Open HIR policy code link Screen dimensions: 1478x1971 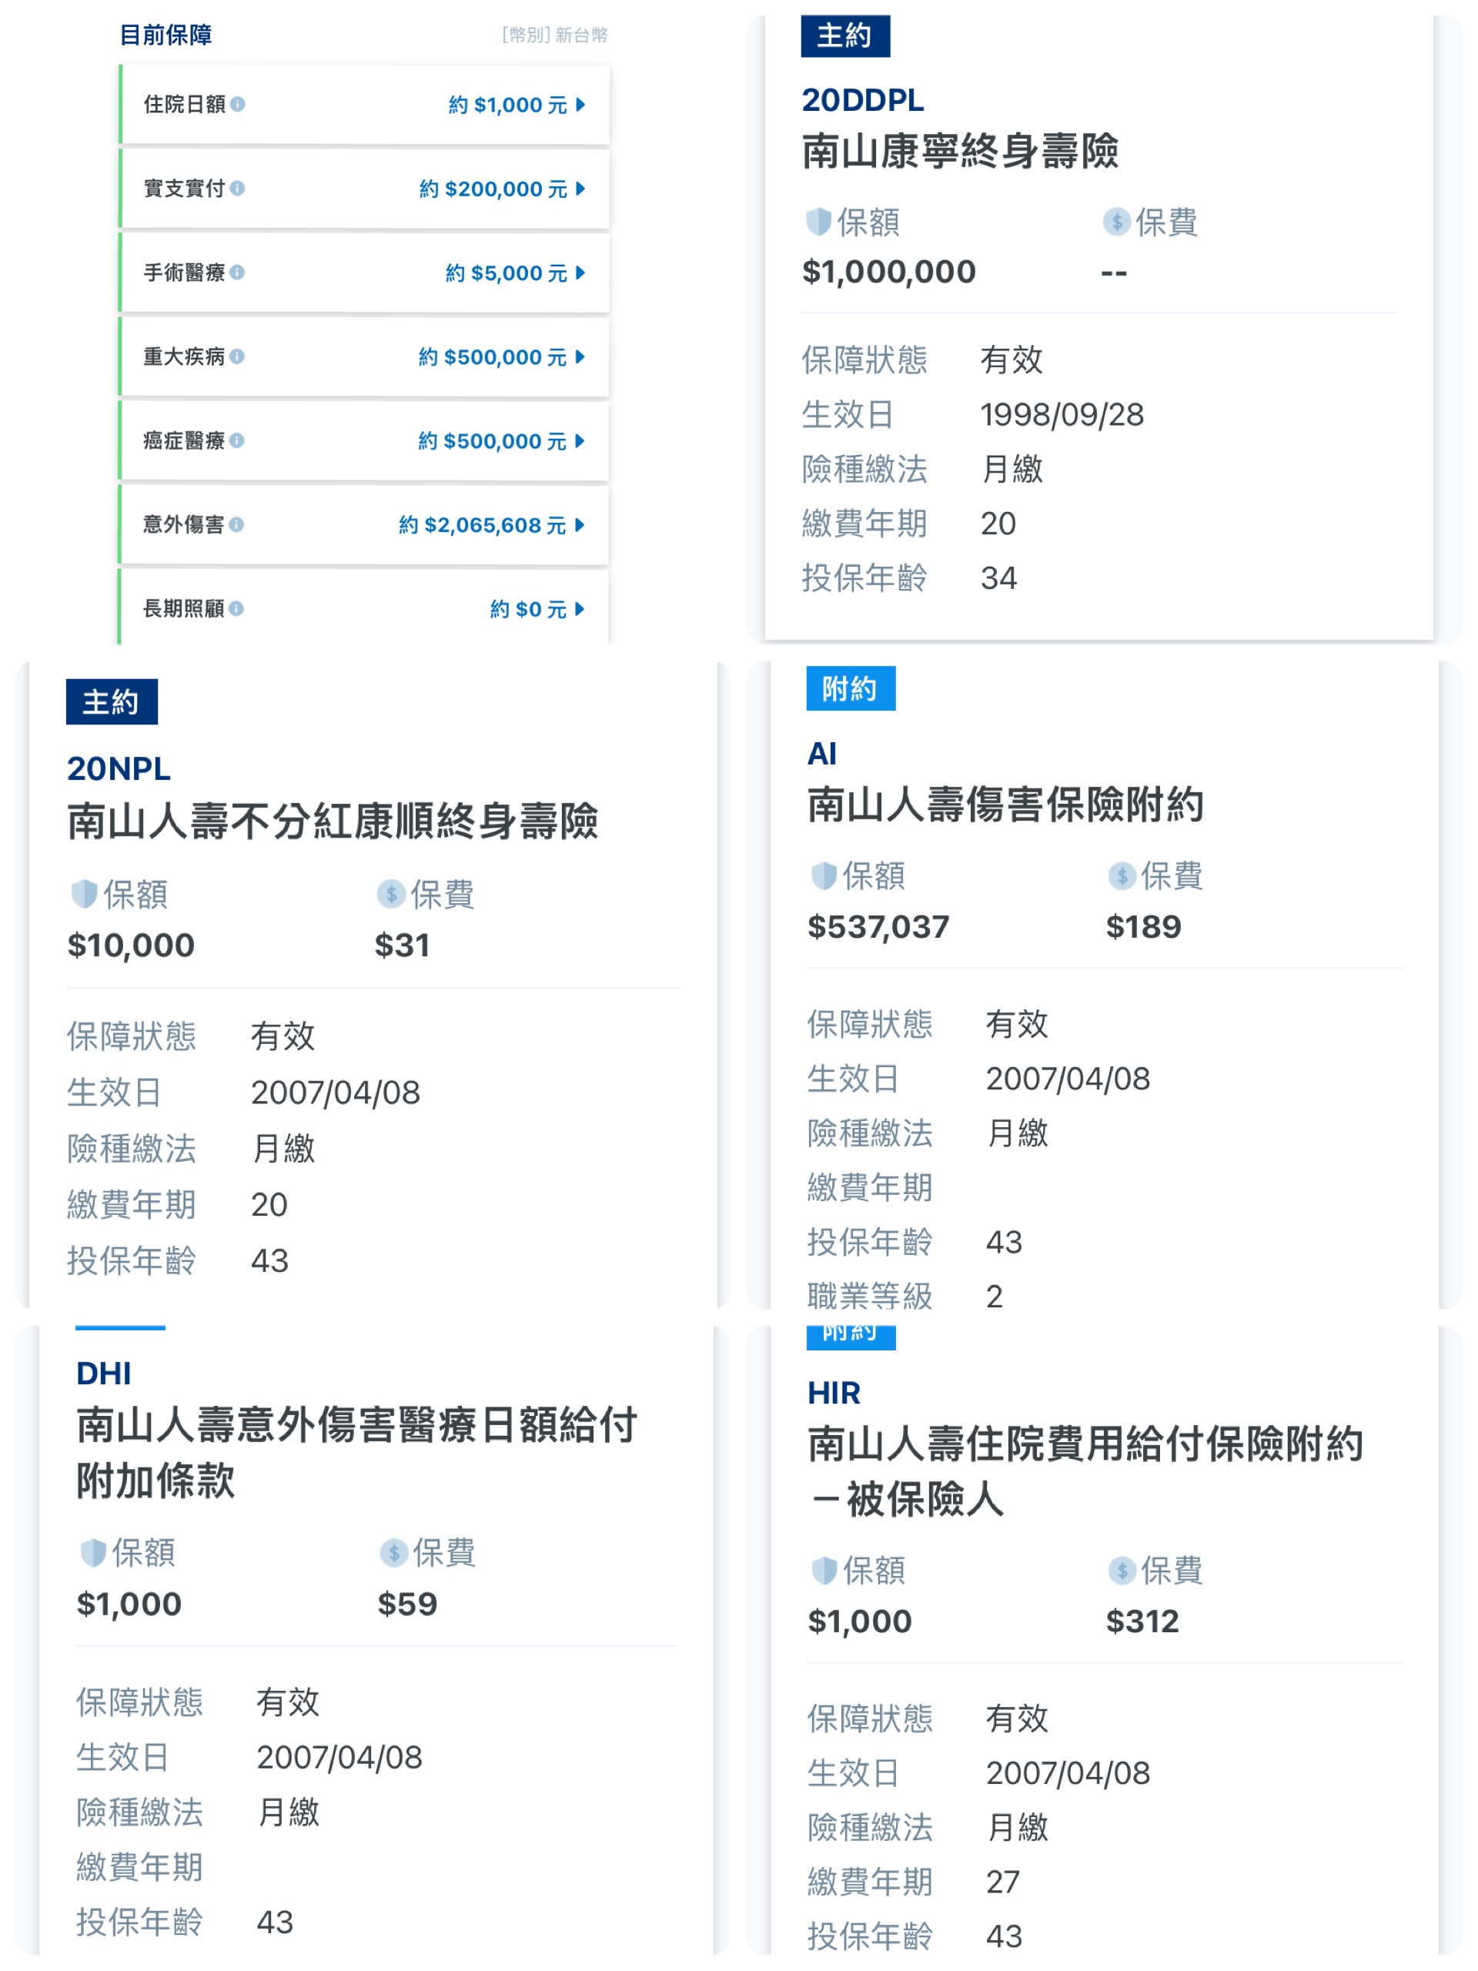(833, 1392)
